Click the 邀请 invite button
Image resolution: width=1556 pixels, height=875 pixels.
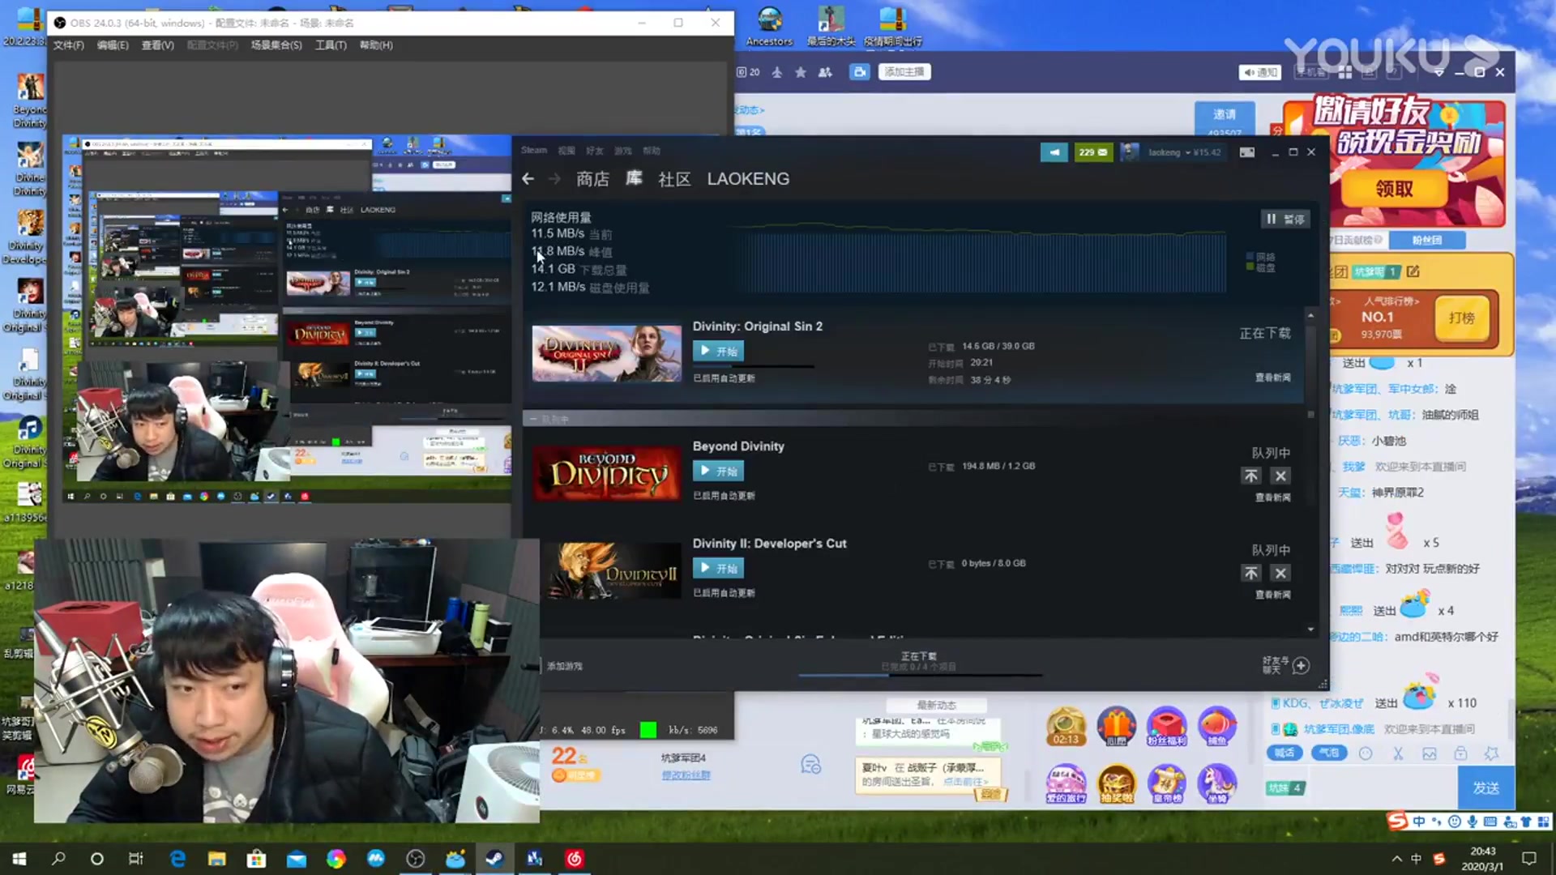point(1225,114)
